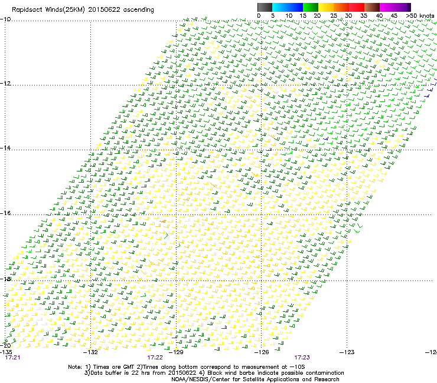The image size is (437, 383).
Task: Click the cyan-blue 5-15 knots legend swatch
Action: click(x=288, y=7)
